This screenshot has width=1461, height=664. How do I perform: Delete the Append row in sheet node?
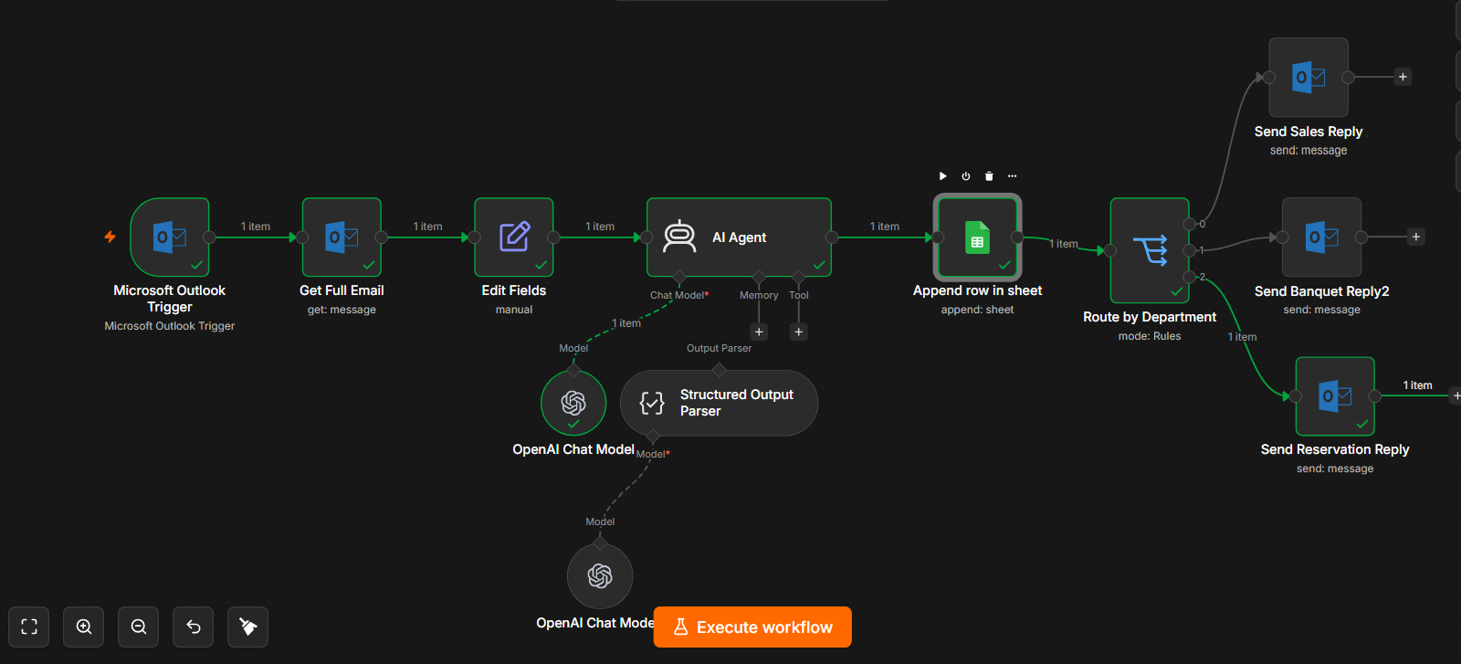click(989, 176)
